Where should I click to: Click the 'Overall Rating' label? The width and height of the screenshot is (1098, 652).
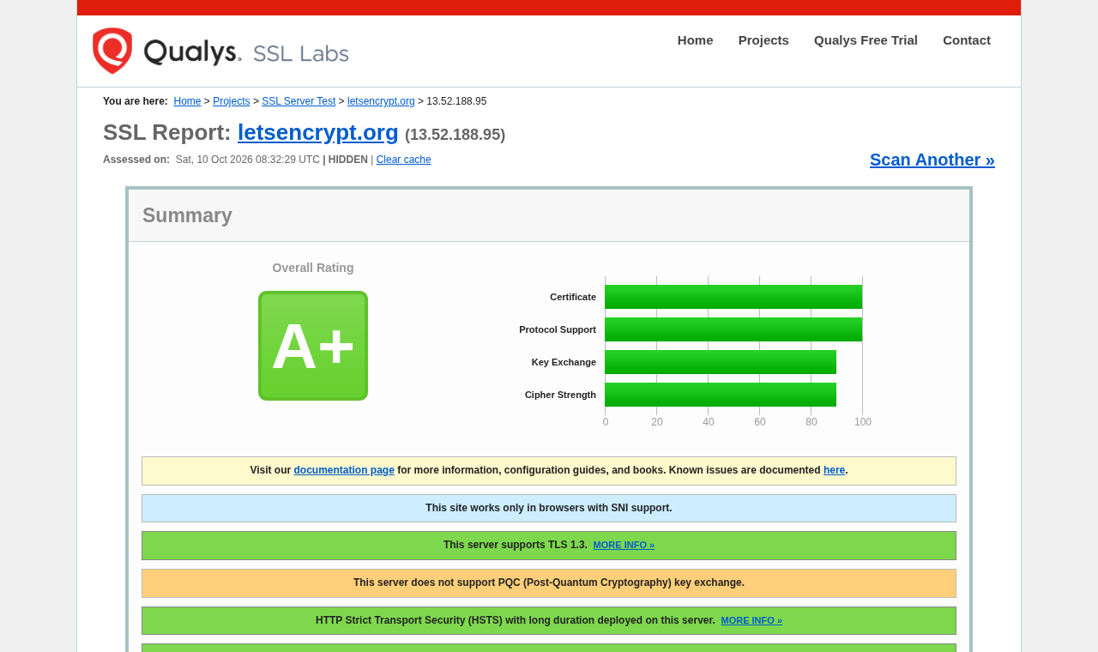click(x=313, y=268)
